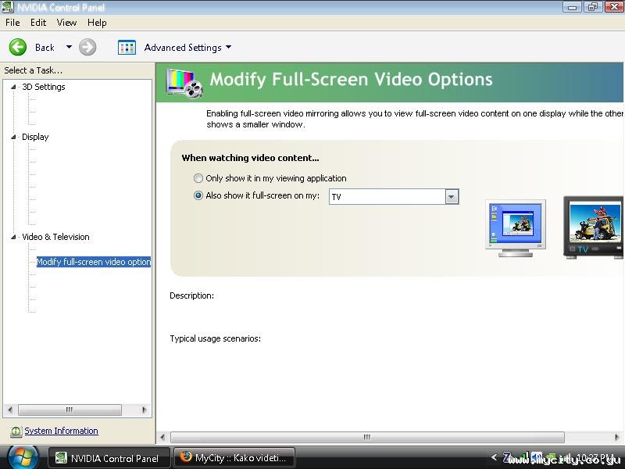Click the main pane left scroll arrow

pyautogui.click(x=162, y=437)
